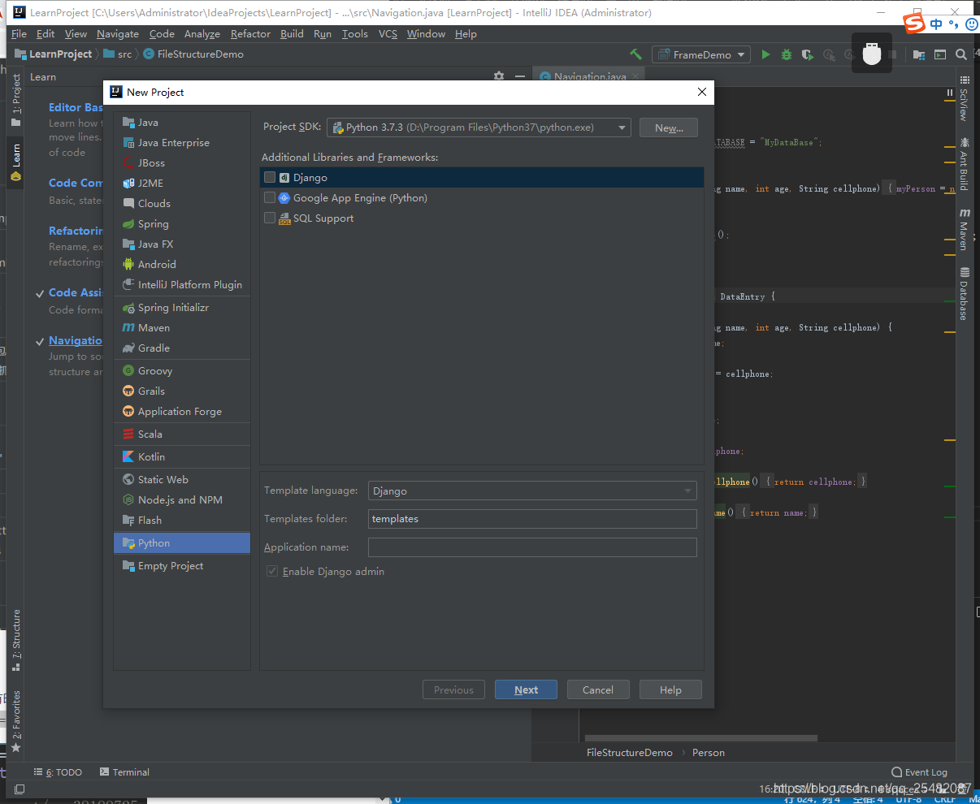Viewport: 980px width, 804px height.
Task: Click the Next button
Action: (x=525, y=689)
